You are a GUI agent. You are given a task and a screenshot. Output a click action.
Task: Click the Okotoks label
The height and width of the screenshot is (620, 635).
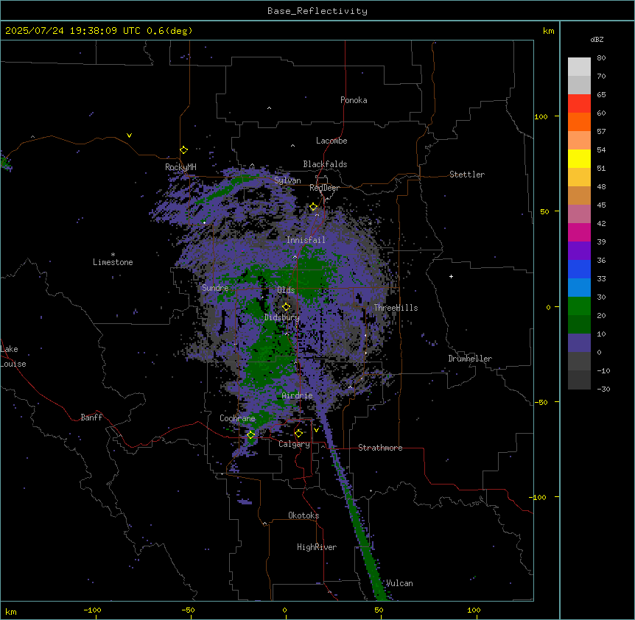304,515
